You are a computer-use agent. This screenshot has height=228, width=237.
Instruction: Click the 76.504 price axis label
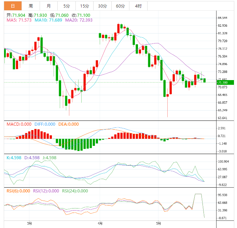click(223, 56)
